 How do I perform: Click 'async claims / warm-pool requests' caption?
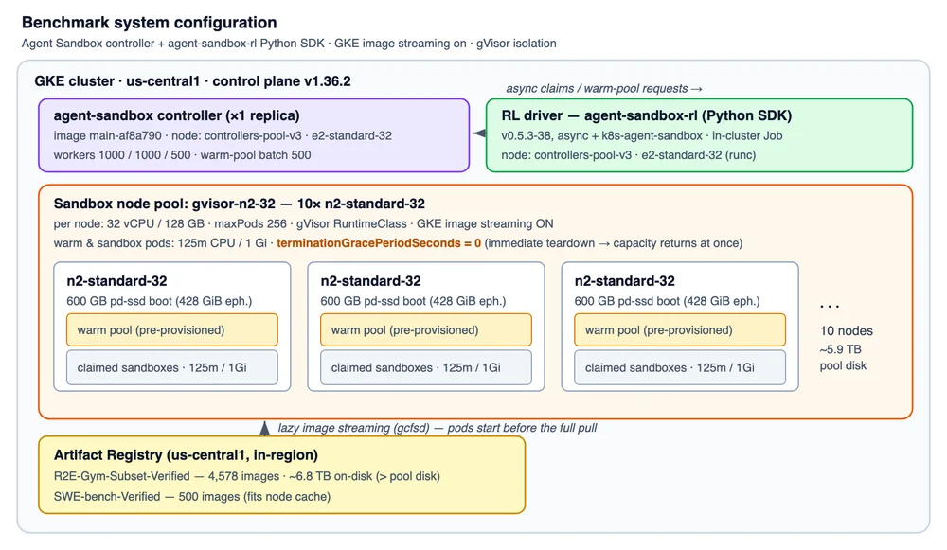604,89
